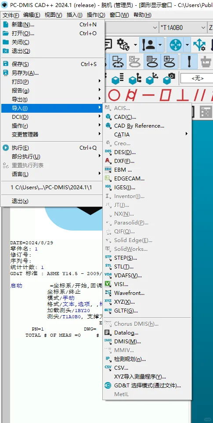Select the red perpendicularity symbol
The height and width of the screenshot is (423, 213).
(x=183, y=95)
